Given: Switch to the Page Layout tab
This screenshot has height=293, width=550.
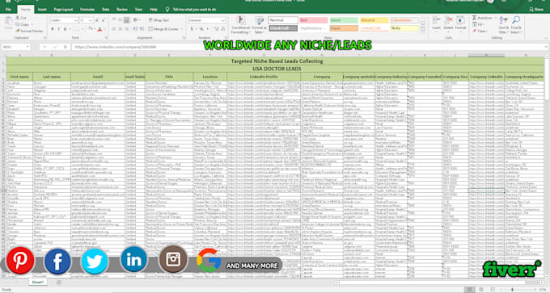Looking at the screenshot, I should [x=63, y=10].
